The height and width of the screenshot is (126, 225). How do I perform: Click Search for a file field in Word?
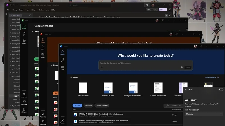pos(173,106)
